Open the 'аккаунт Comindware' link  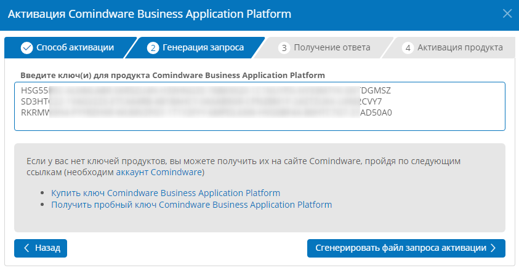click(x=159, y=172)
